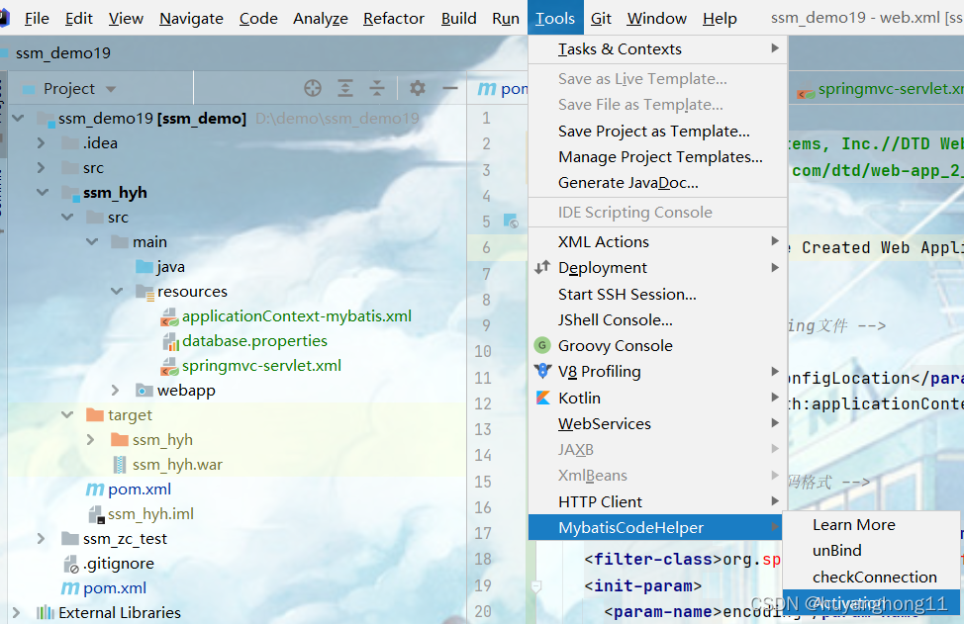Click the Deployment arrows icon

[x=542, y=267]
